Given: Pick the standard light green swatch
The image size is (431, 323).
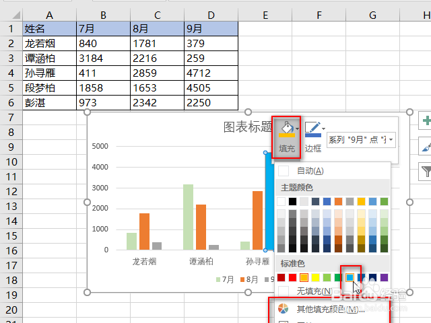Looking at the screenshot, I should (327, 278).
